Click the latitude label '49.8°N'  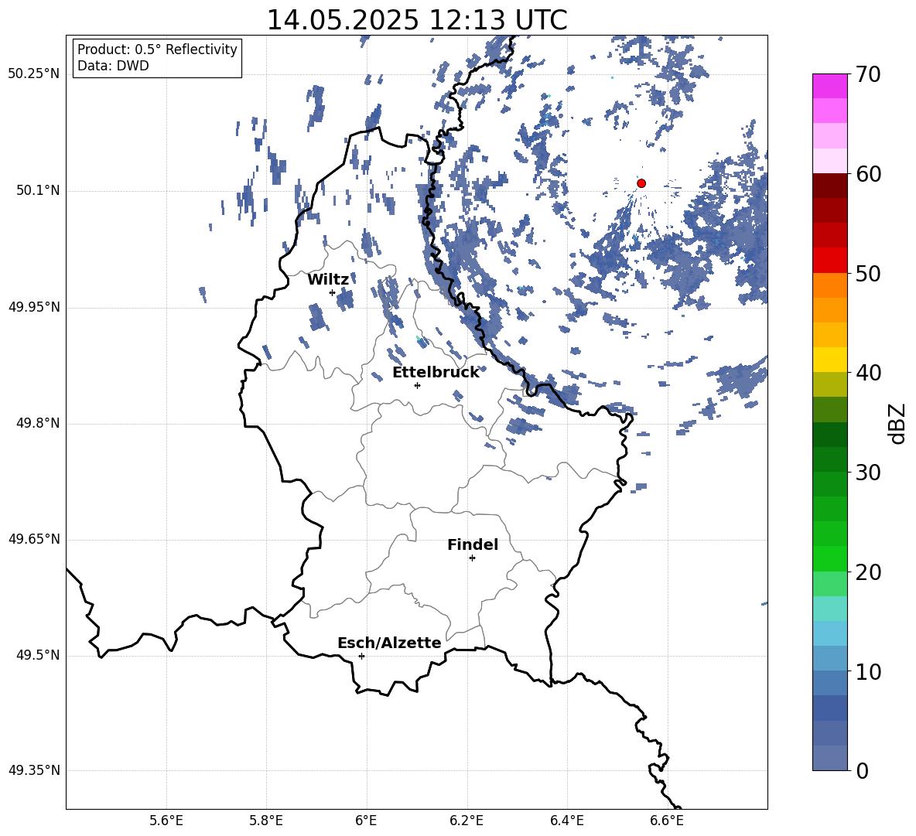(37, 423)
